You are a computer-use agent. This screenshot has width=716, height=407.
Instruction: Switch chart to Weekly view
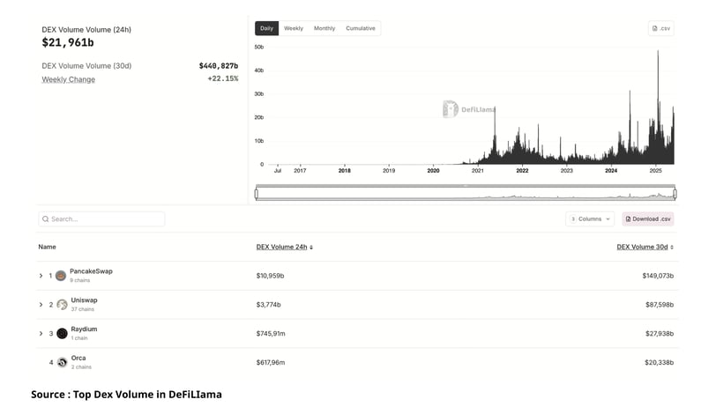coord(294,28)
